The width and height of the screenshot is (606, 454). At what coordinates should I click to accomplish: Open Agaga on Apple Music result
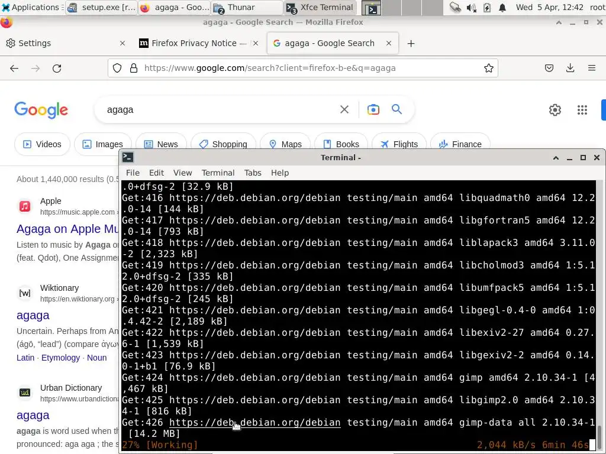click(67, 229)
